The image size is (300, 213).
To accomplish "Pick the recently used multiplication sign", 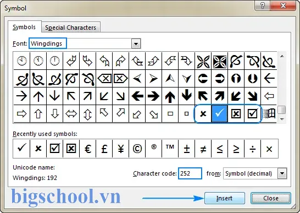I will coord(269,149).
